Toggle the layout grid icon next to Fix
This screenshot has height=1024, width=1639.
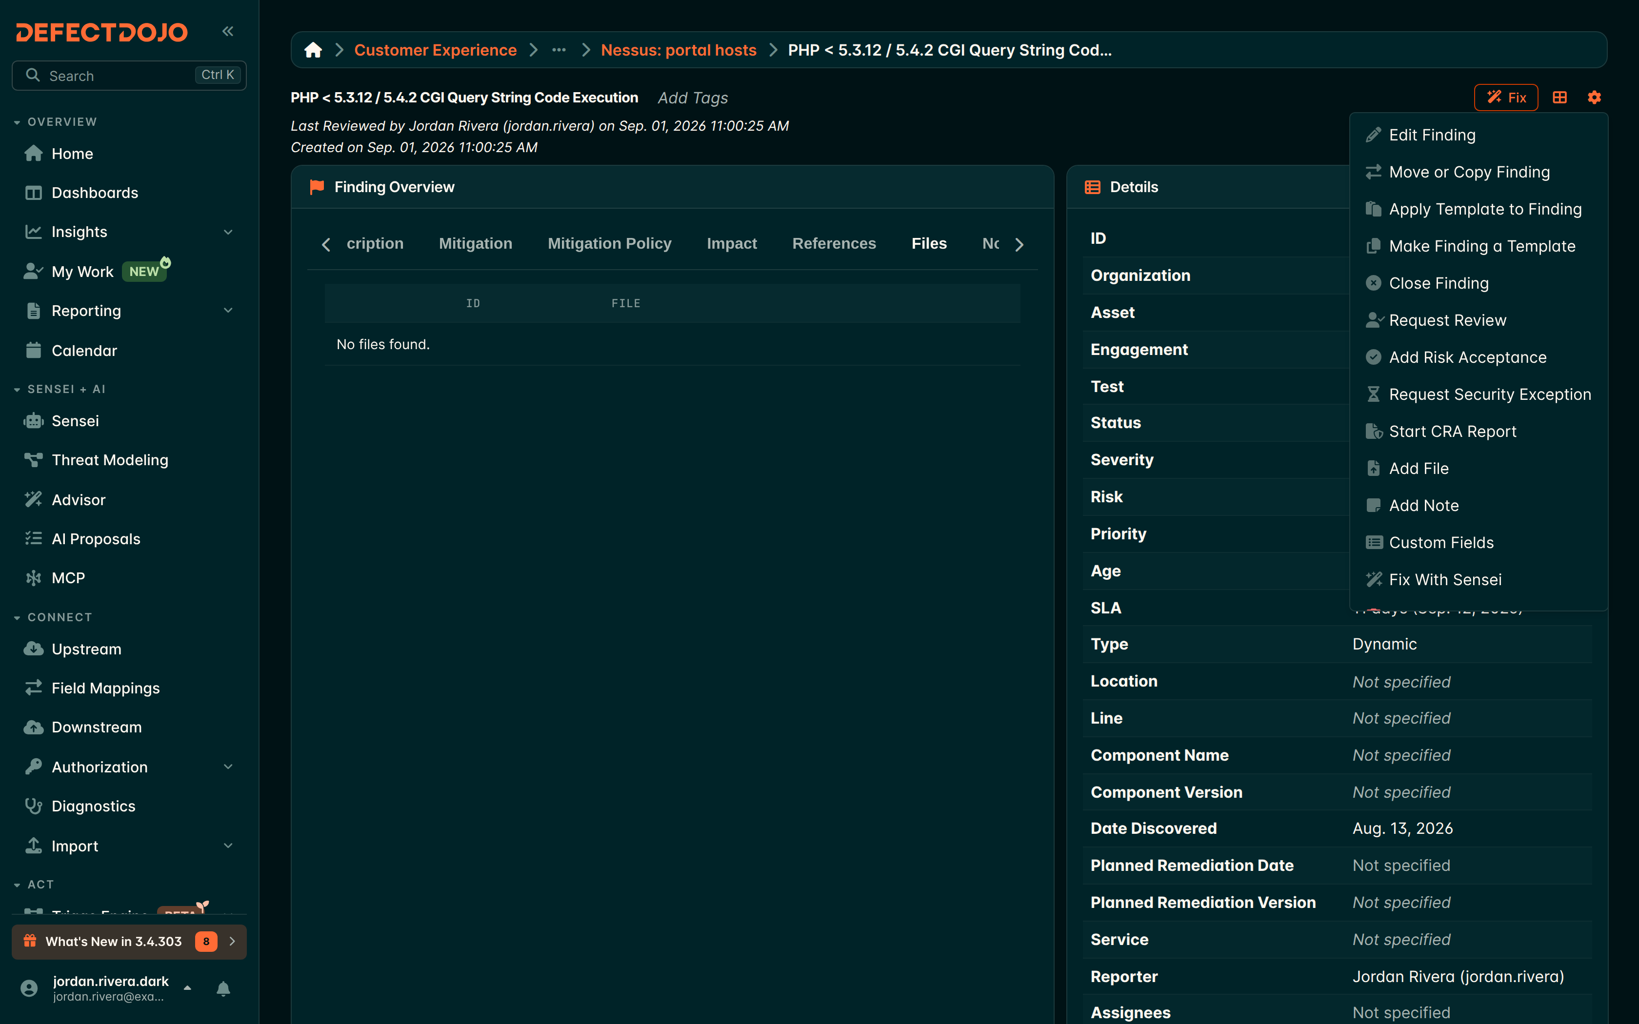[x=1560, y=98]
